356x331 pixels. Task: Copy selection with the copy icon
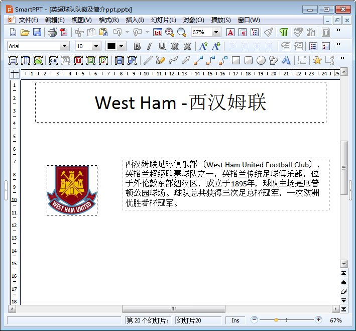(91, 32)
